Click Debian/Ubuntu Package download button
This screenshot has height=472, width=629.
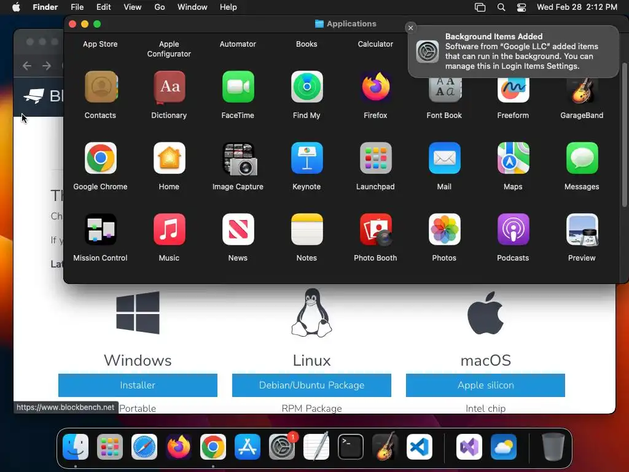coord(311,385)
